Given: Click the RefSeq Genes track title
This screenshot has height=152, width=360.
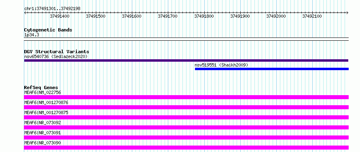Looking at the screenshot, I should pyautogui.click(x=41, y=87).
